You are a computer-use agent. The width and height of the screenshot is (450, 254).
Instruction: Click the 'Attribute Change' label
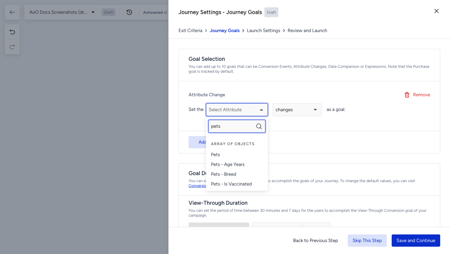point(207,95)
